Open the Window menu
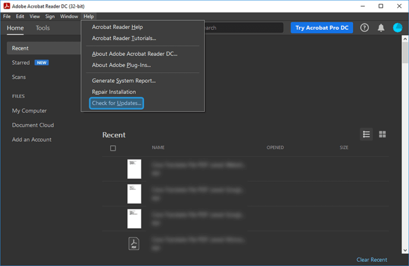409x266 pixels. pyautogui.click(x=69, y=16)
